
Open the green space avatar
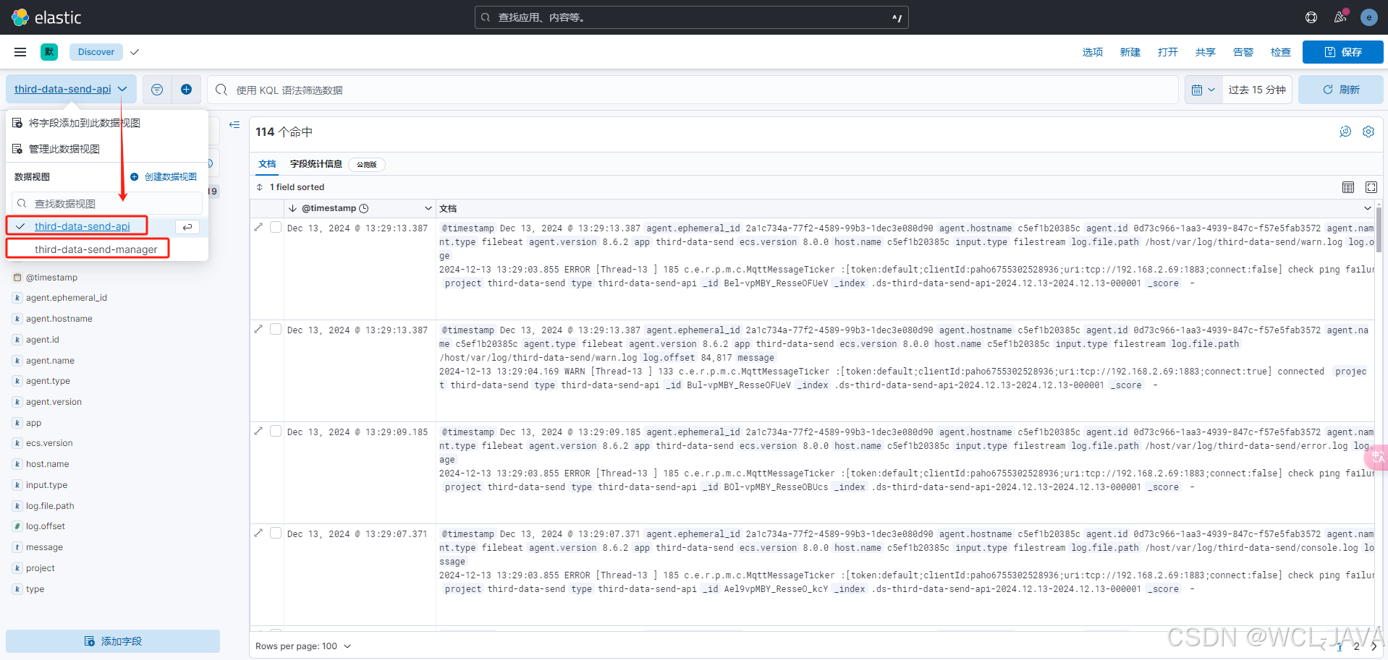49,51
